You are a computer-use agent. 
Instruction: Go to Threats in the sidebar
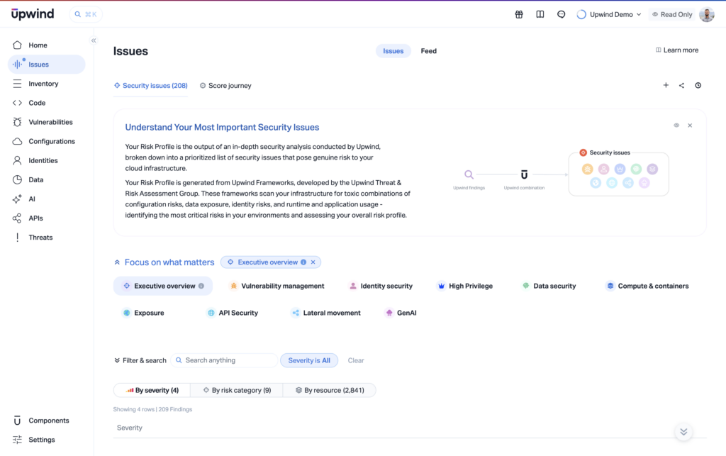40,238
